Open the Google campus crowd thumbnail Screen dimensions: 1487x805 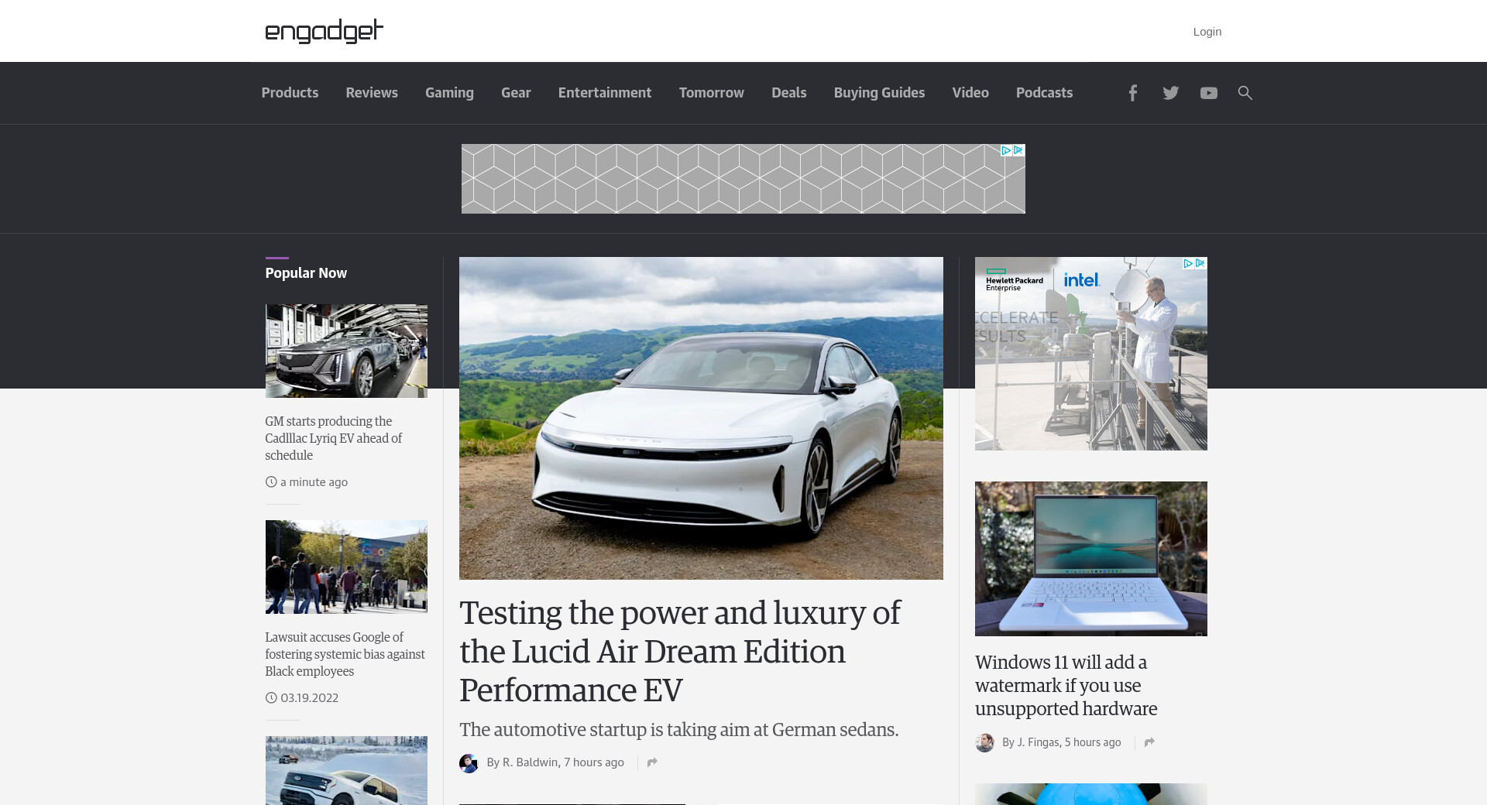click(346, 567)
